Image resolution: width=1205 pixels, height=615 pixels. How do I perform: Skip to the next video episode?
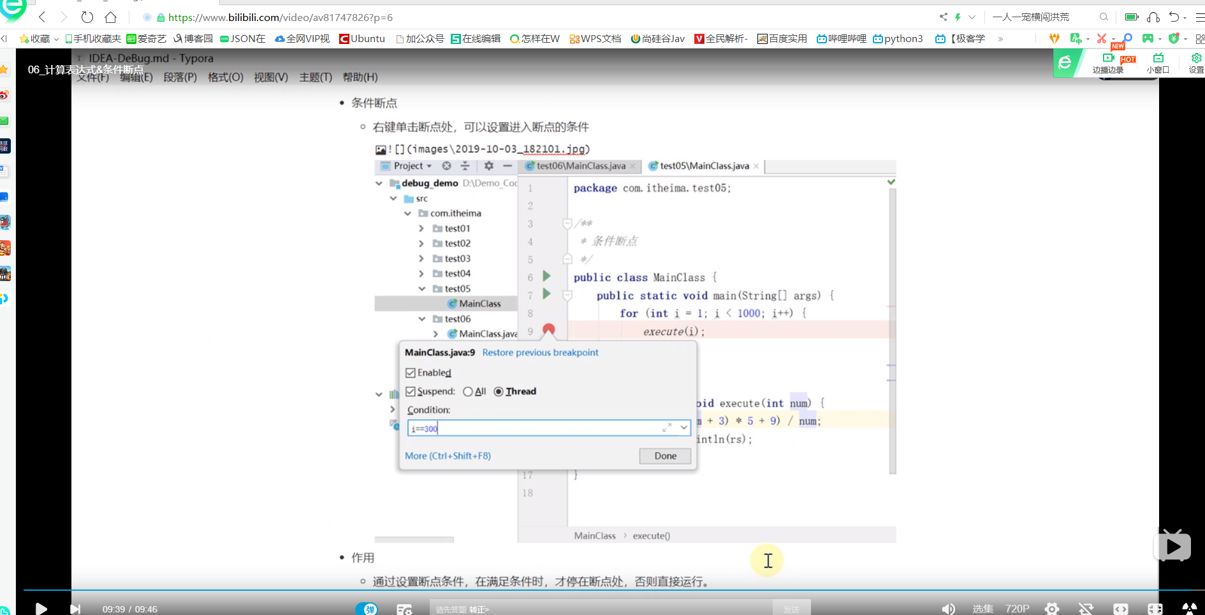(75, 609)
